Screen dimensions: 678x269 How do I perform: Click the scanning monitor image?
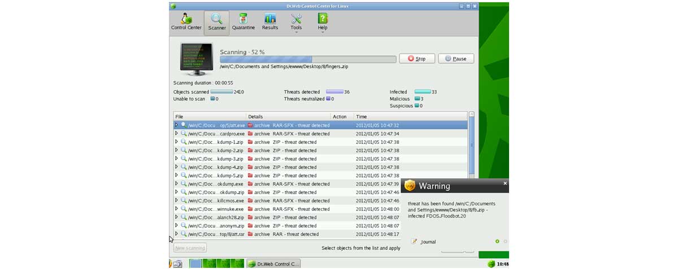[197, 59]
